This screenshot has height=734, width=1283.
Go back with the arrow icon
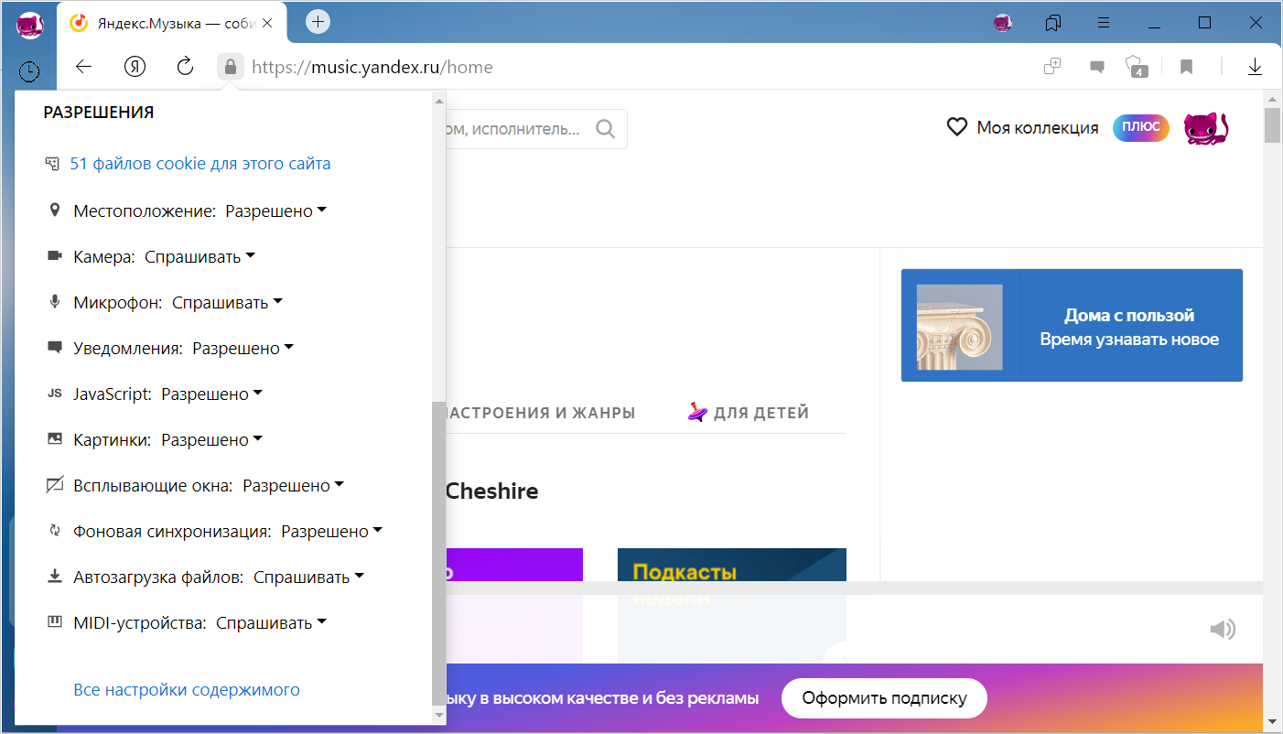[x=83, y=67]
